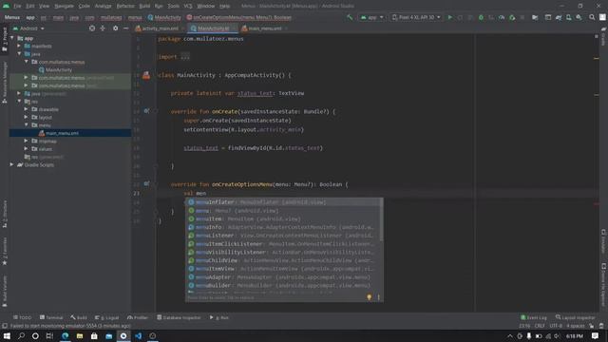This screenshot has height=342, width=608.
Task: Toggle the Event Log tool window
Action: pos(534,317)
